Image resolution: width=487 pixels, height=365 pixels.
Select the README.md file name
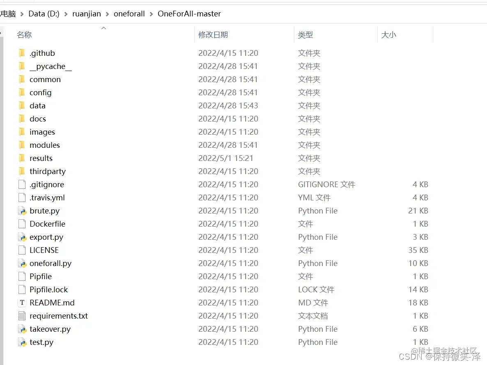point(52,303)
